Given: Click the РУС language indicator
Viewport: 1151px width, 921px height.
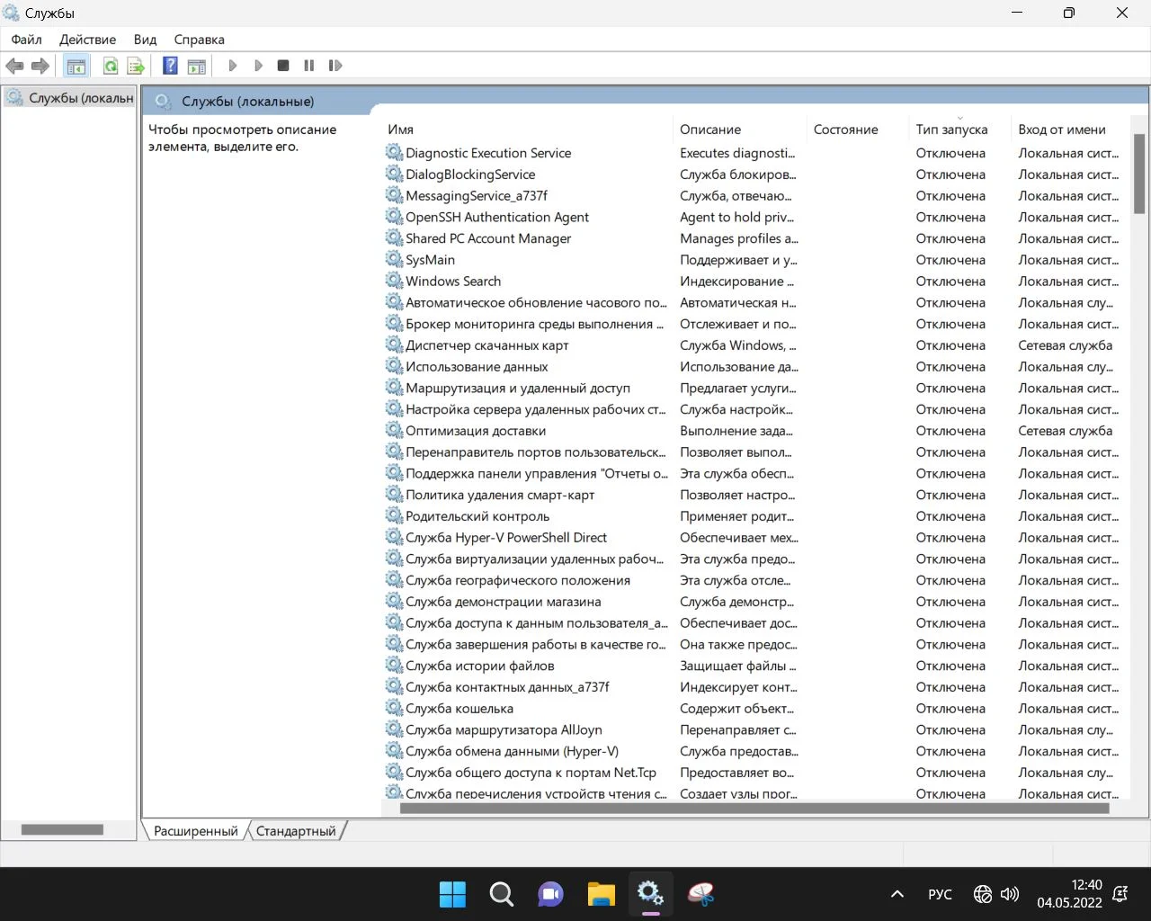Looking at the screenshot, I should pos(940,894).
